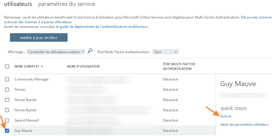
Task: Sort by Nom d'utilisateur column header
Action: [83, 66]
